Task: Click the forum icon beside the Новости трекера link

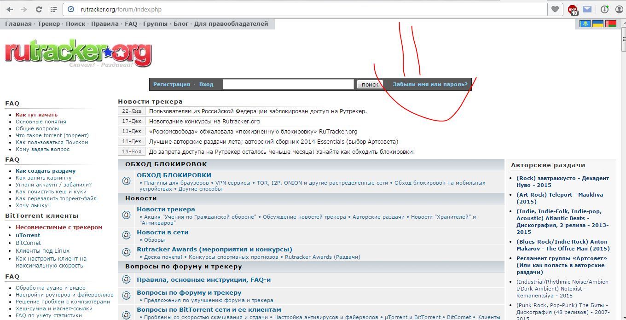Action: pyautogui.click(x=127, y=215)
